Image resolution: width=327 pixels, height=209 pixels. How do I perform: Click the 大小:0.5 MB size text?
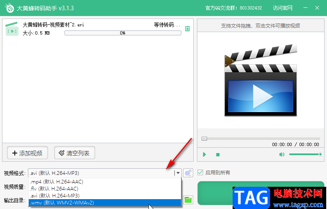click(x=36, y=33)
